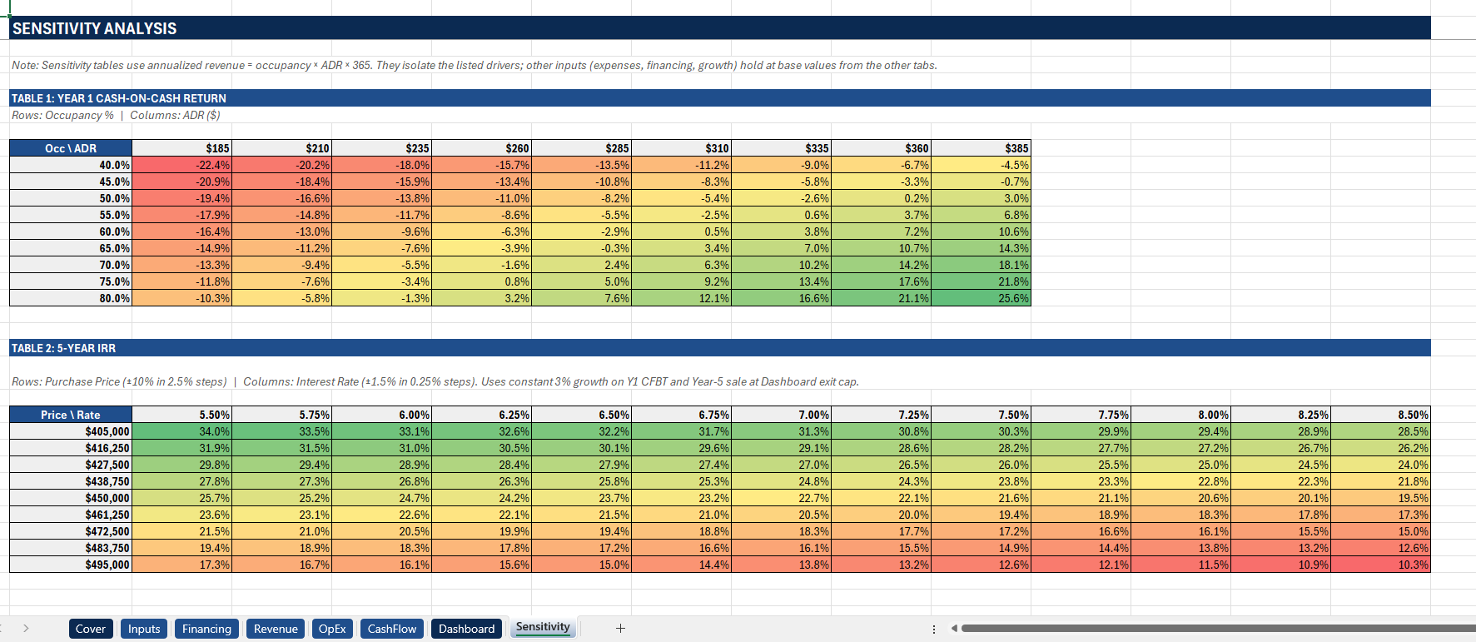Image resolution: width=1476 pixels, height=642 pixels.
Task: Select the Price \ Rate header cell
Action: point(71,415)
